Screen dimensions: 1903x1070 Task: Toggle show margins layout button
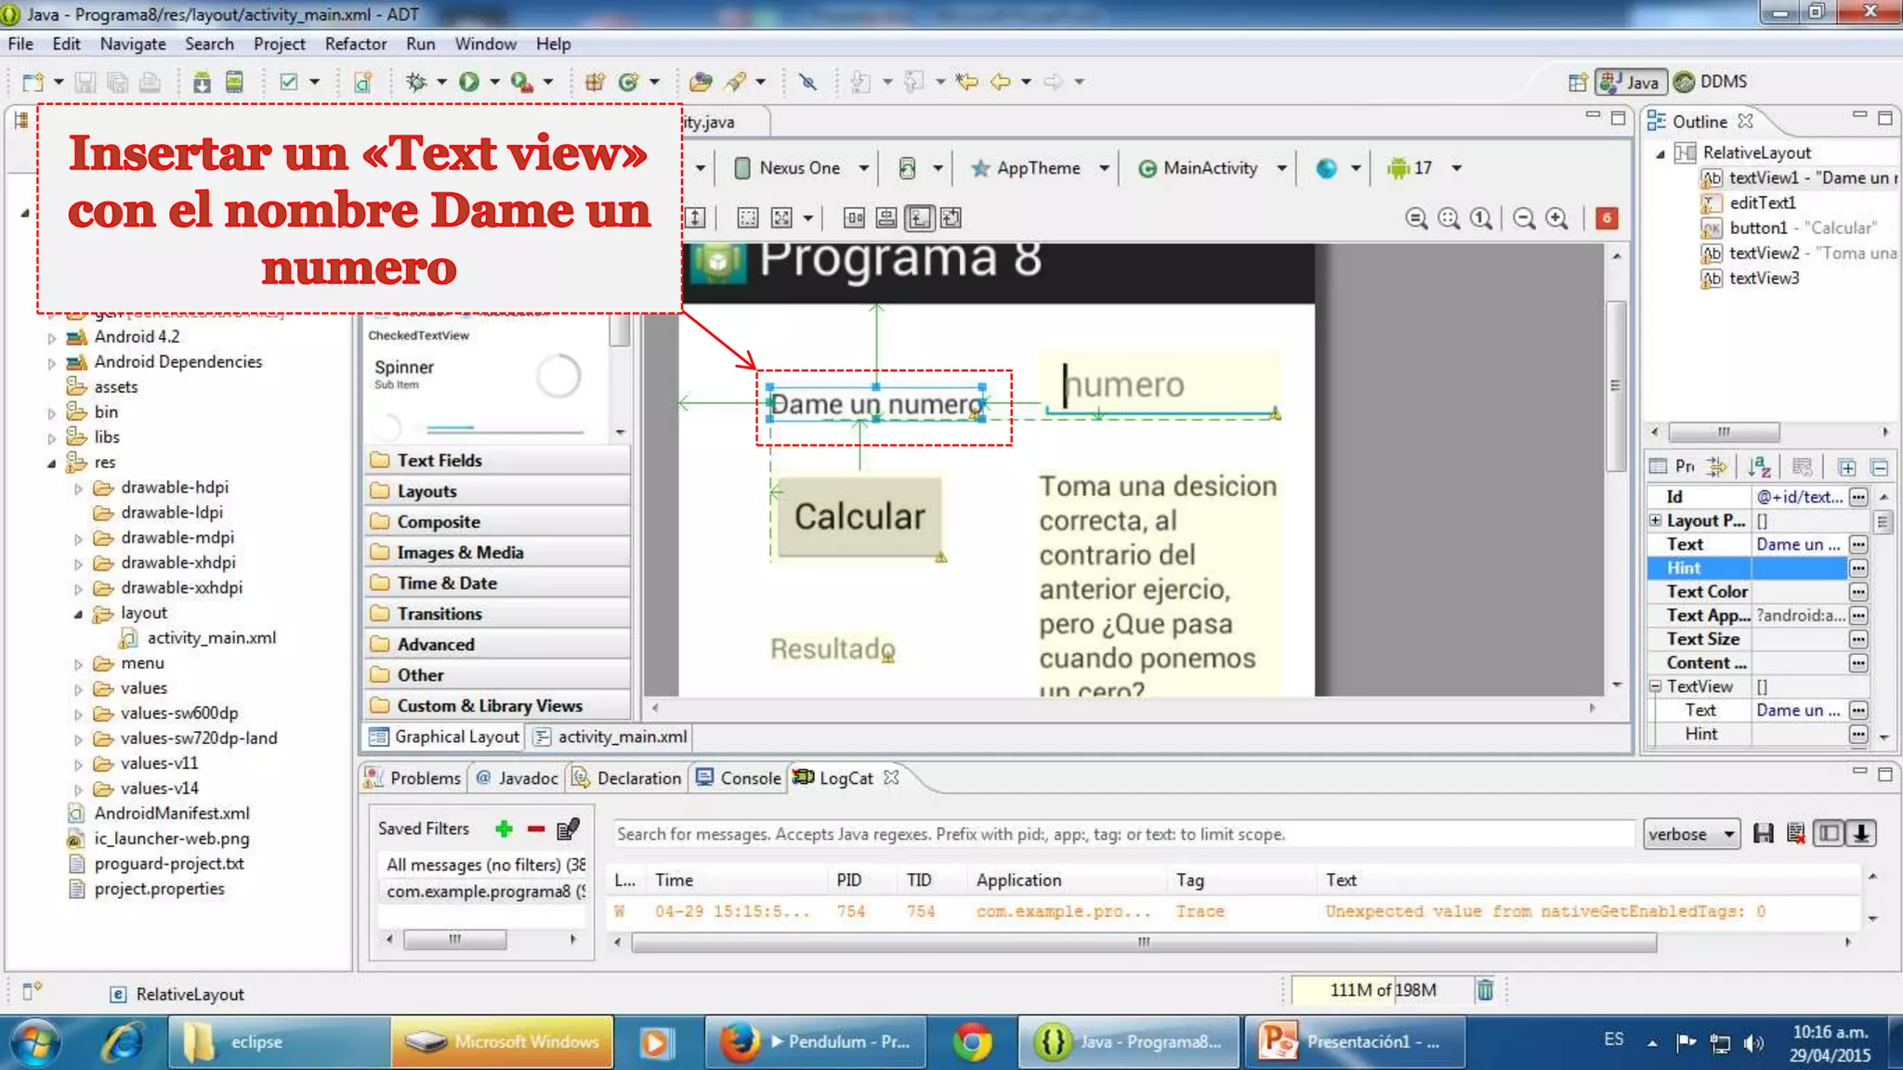[x=748, y=218]
